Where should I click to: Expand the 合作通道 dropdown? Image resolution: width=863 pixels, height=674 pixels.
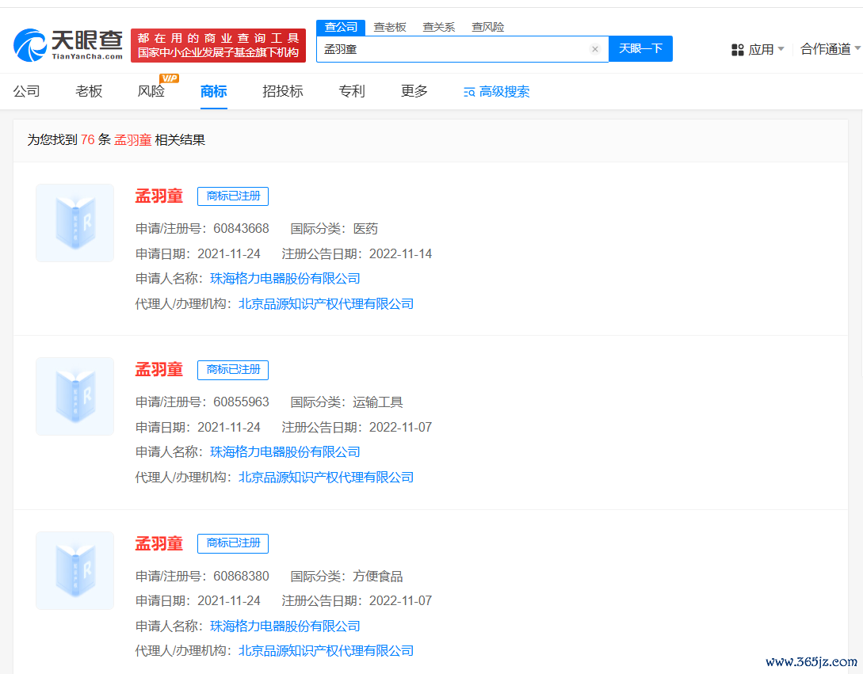830,49
